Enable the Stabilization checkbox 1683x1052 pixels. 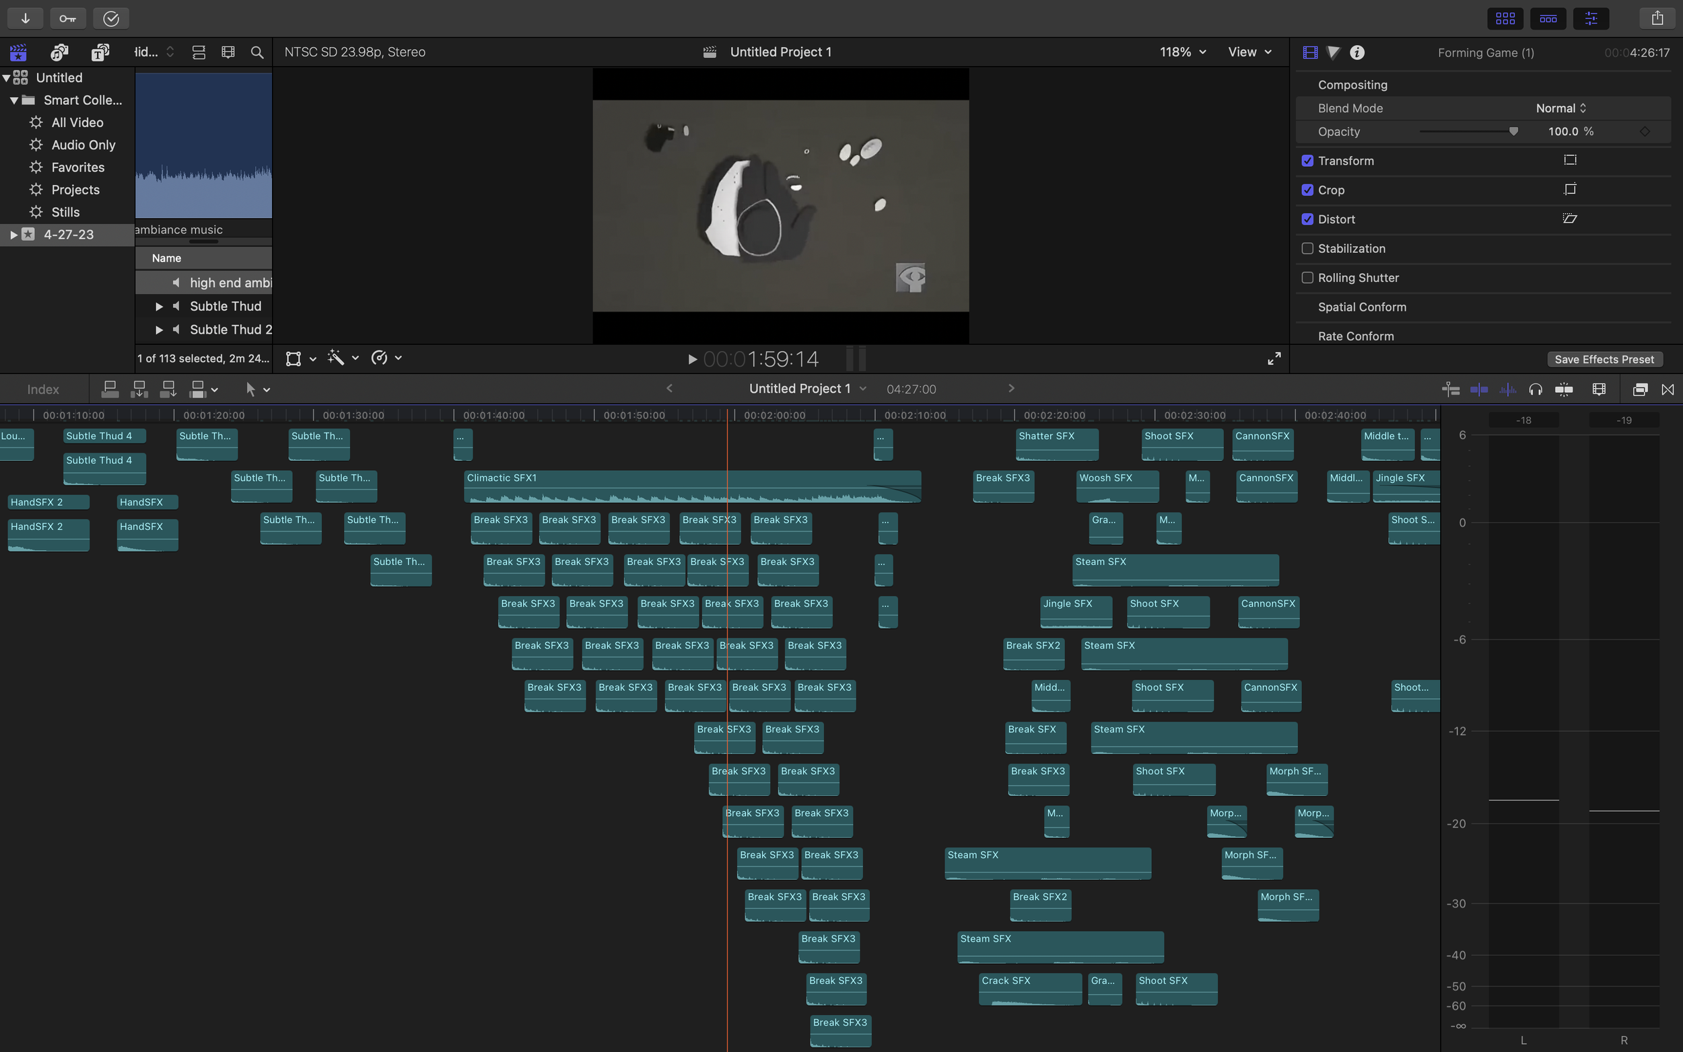(x=1307, y=248)
